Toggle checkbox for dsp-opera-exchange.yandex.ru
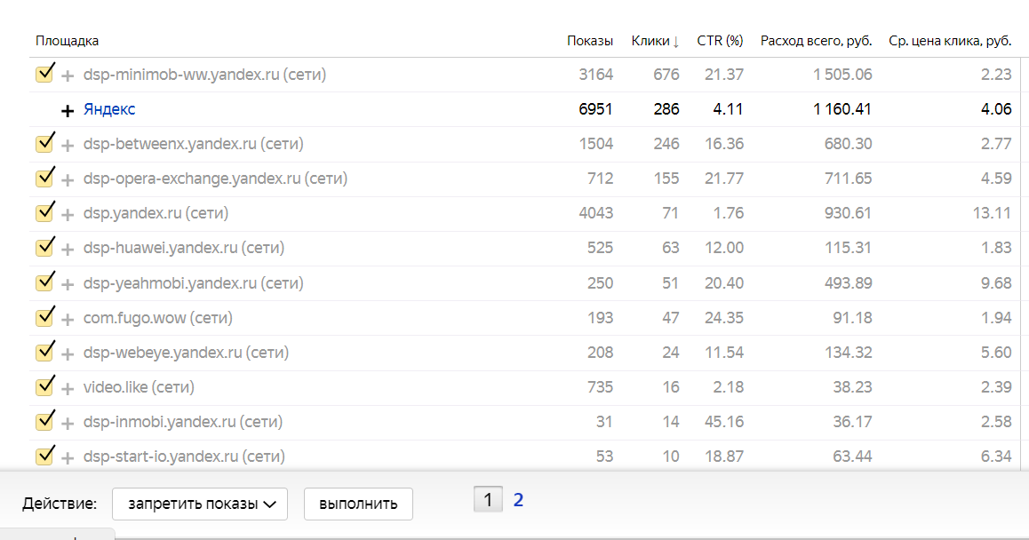This screenshot has height=540, width=1029. [x=44, y=177]
